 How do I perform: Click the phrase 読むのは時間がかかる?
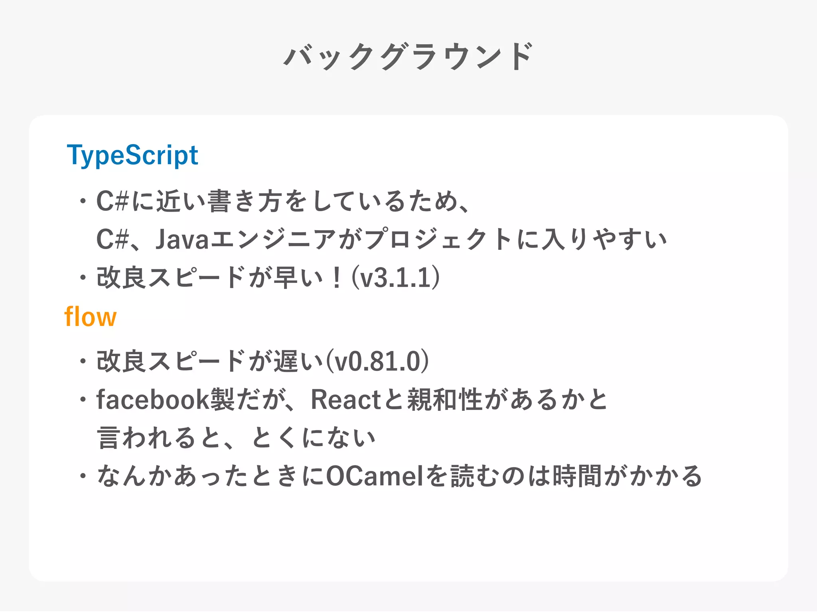576,476
